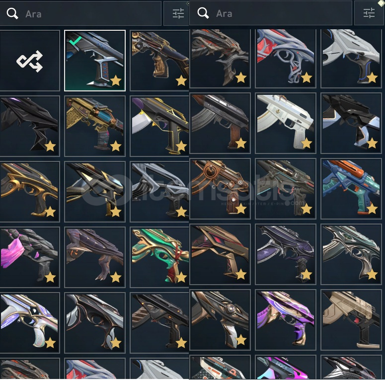Select the wooden grip AK-style skin

tap(220, 123)
